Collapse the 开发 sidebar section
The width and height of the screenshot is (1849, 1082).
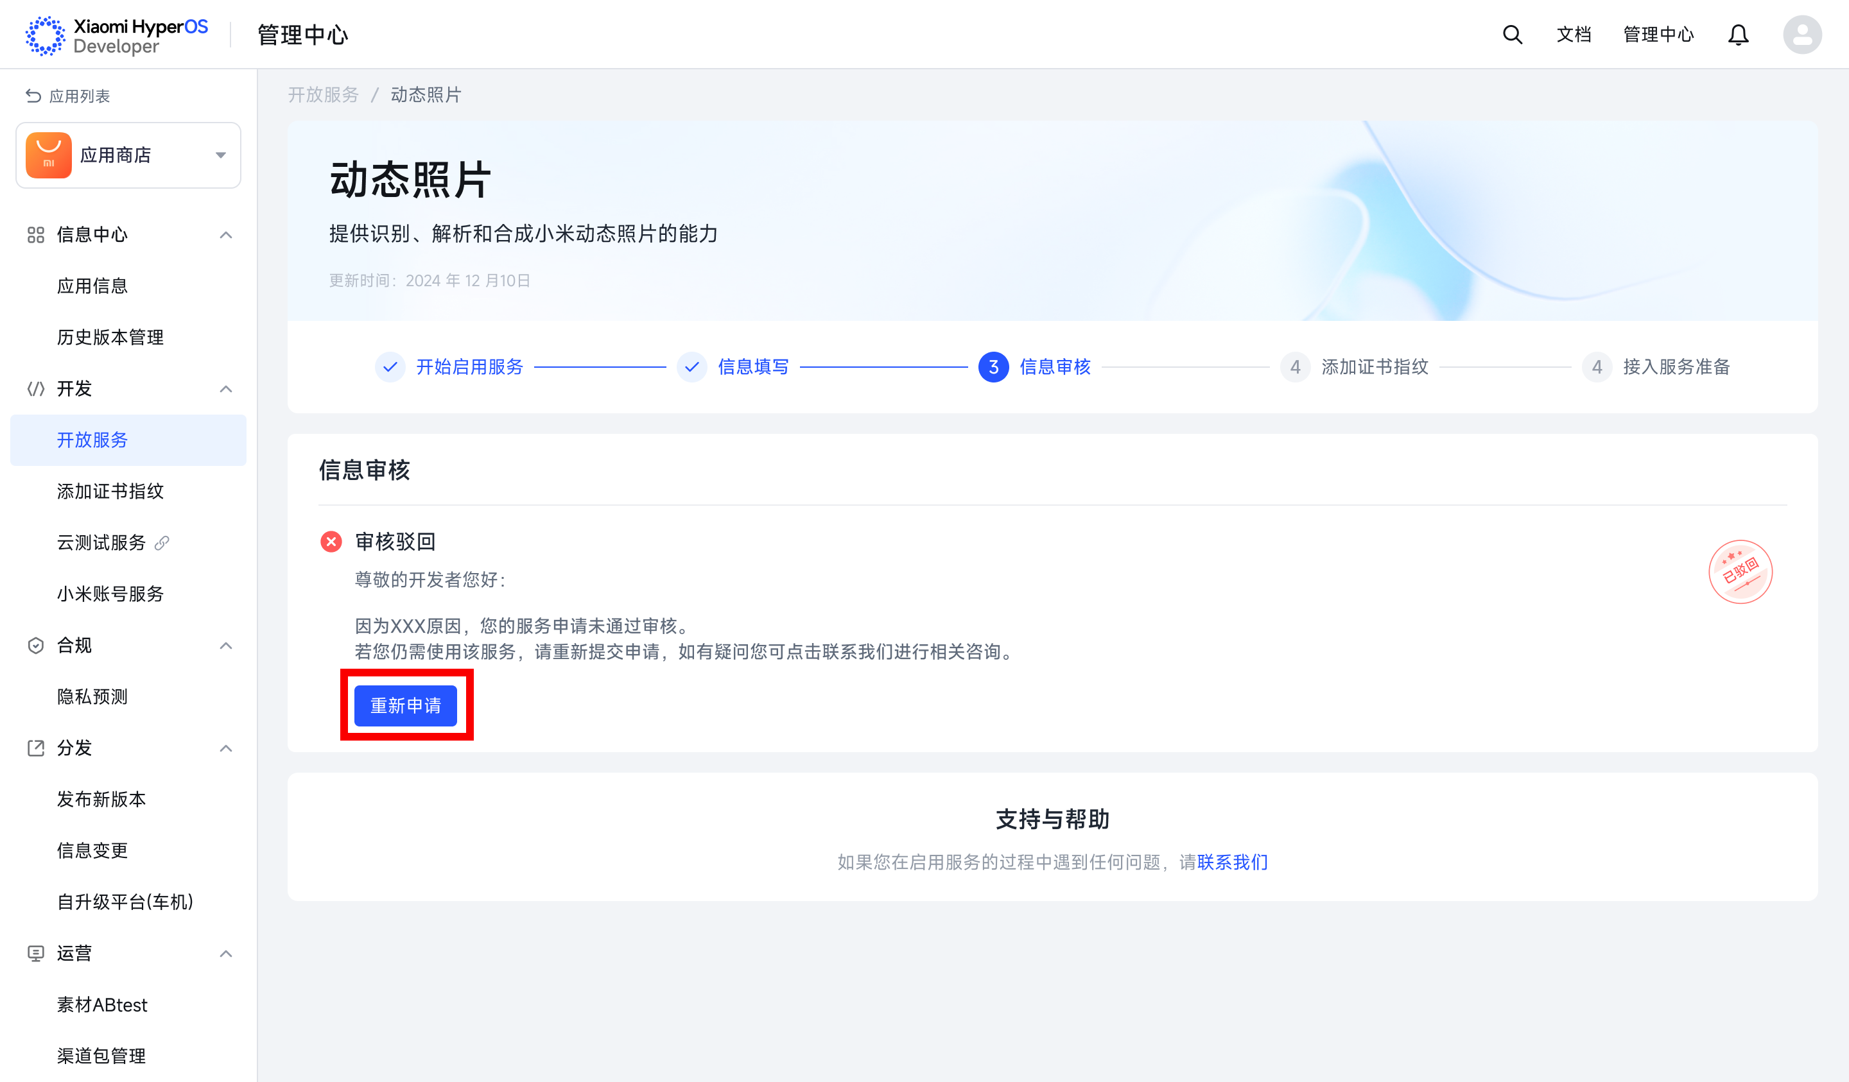click(226, 389)
